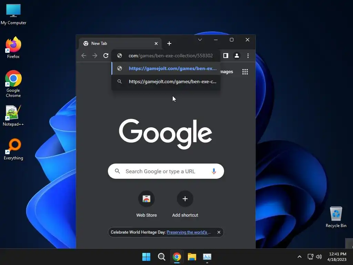Click the Search Google or type a URL box
This screenshot has height=265, width=353.
(x=166, y=171)
